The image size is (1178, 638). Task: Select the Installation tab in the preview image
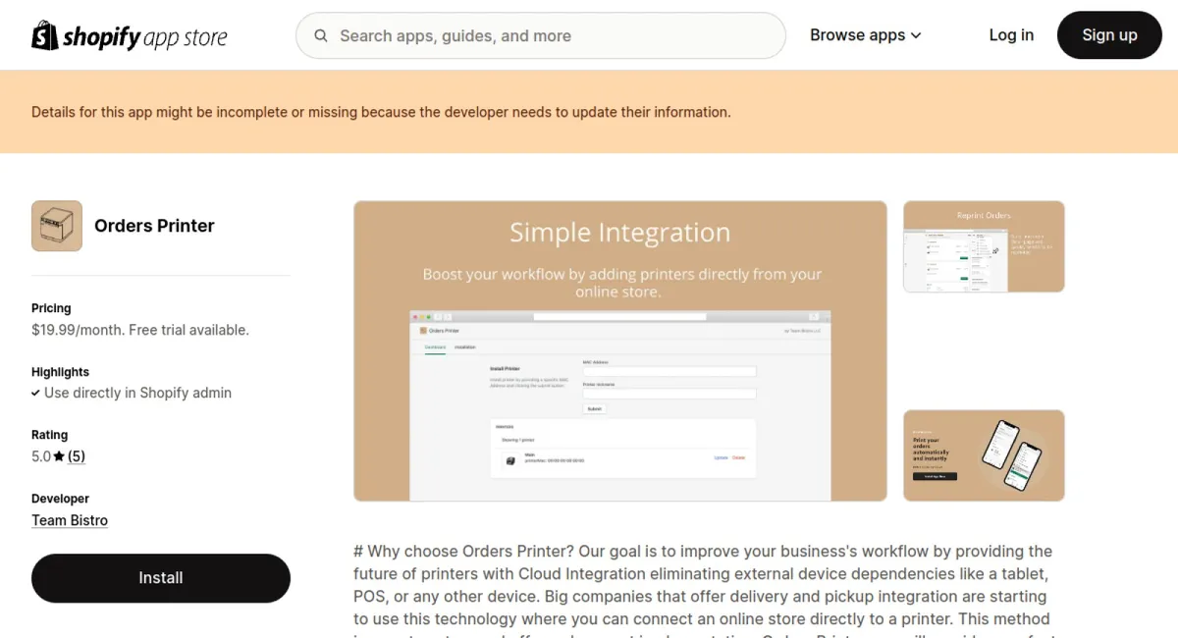(x=464, y=347)
